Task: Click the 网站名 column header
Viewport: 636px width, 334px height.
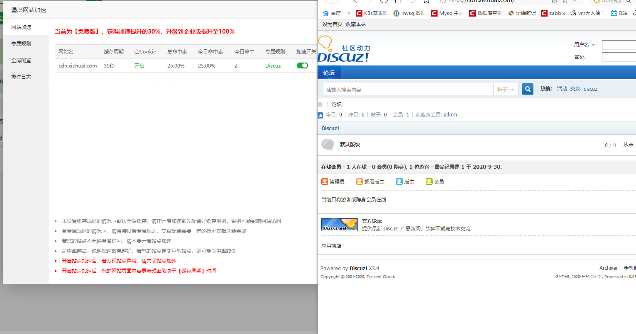Action: [66, 52]
